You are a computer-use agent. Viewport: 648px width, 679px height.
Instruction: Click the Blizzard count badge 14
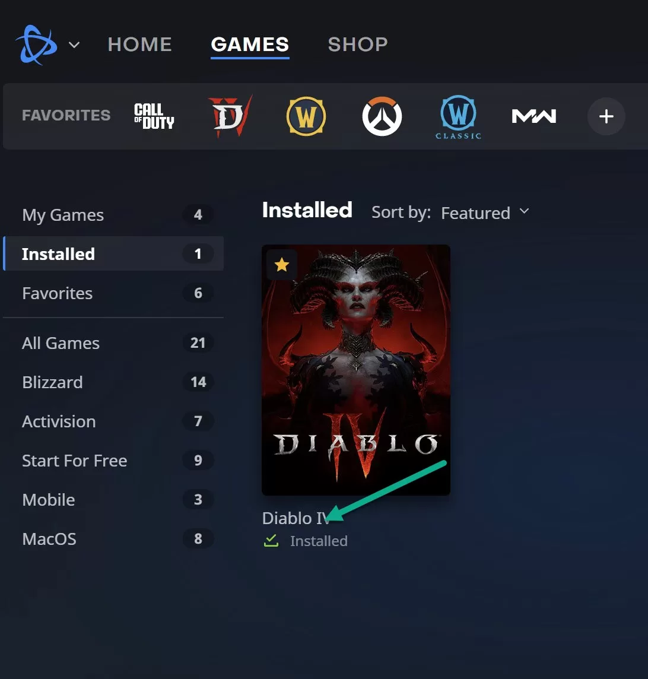pyautogui.click(x=198, y=382)
